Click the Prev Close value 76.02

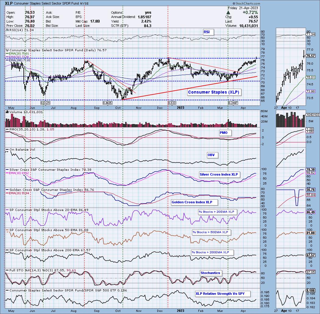[30, 26]
